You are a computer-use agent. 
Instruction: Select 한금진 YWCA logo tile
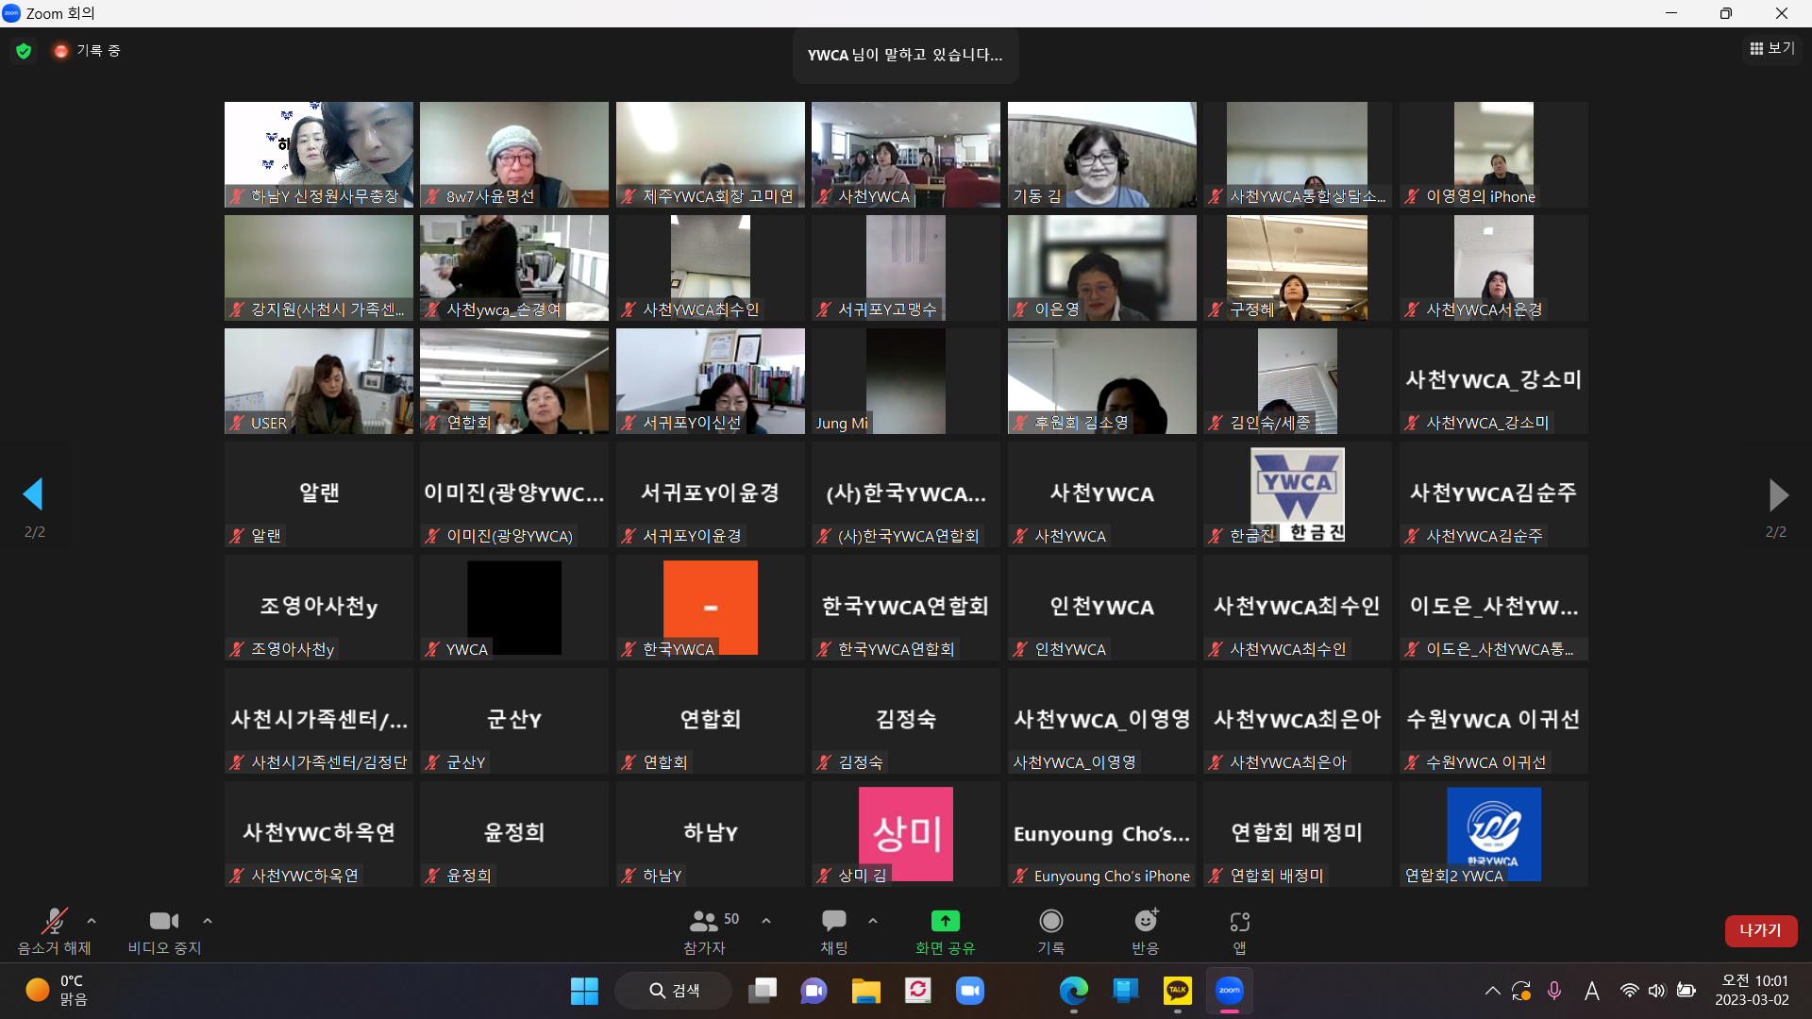[1298, 494]
